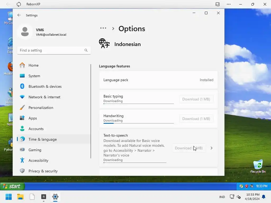This screenshot has width=271, height=203.
Task: Click the blank document taskbar icon
Action: coord(32,197)
